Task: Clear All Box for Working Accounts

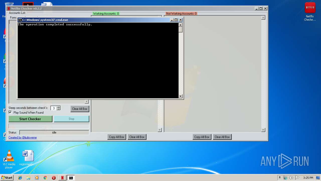Action: pyautogui.click(x=137, y=137)
